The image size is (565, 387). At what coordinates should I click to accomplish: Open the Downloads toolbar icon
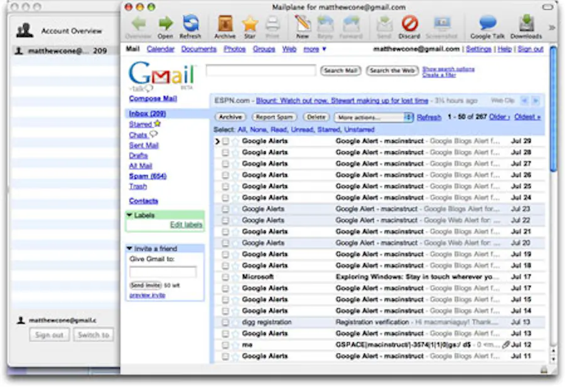(x=526, y=24)
